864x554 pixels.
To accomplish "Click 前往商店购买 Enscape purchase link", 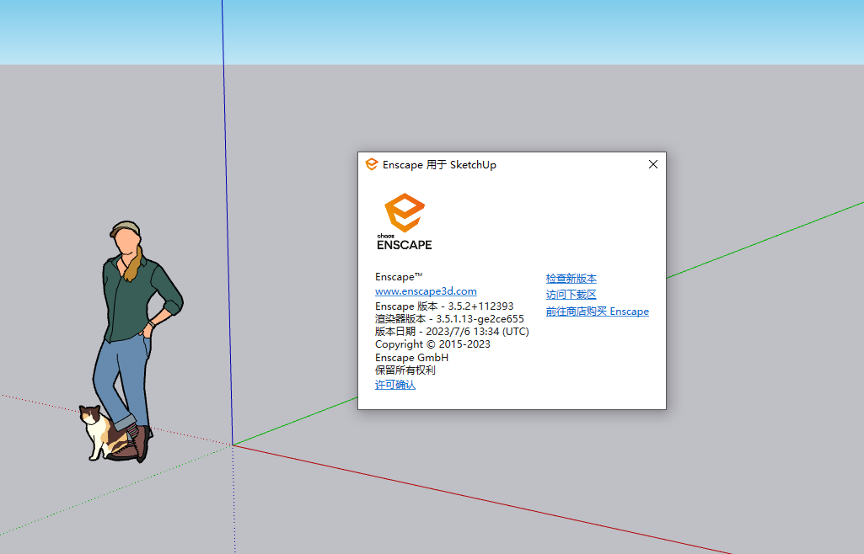I will [598, 311].
